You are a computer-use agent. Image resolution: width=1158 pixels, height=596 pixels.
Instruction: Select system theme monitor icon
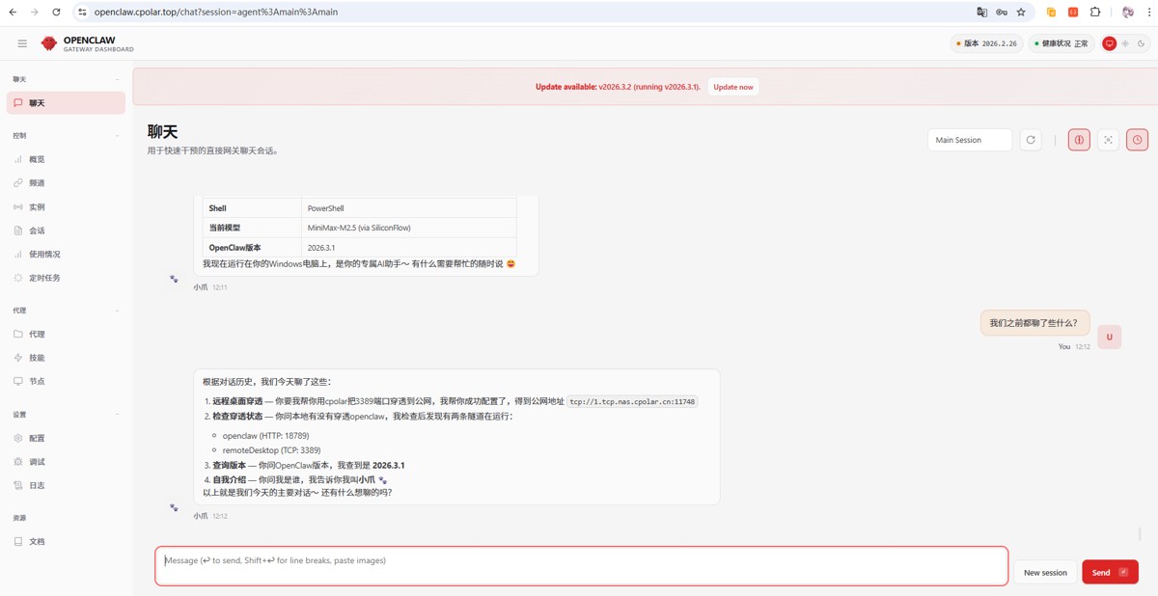[x=1110, y=43]
